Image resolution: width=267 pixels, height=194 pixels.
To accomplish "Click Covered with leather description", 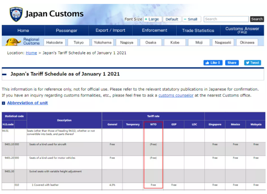I will click(x=45, y=185).
